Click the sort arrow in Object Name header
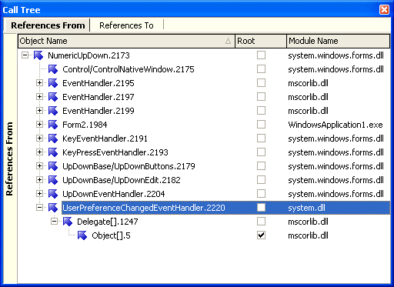Screen dimensions: 394x287 coord(228,41)
